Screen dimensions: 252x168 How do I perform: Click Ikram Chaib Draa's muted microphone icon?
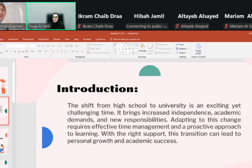[80, 26]
